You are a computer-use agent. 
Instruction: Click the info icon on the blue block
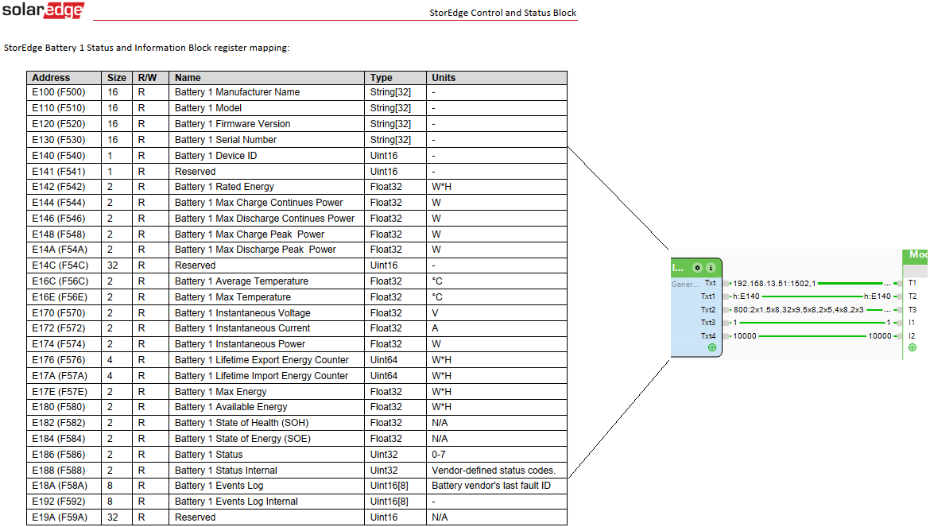tap(711, 268)
